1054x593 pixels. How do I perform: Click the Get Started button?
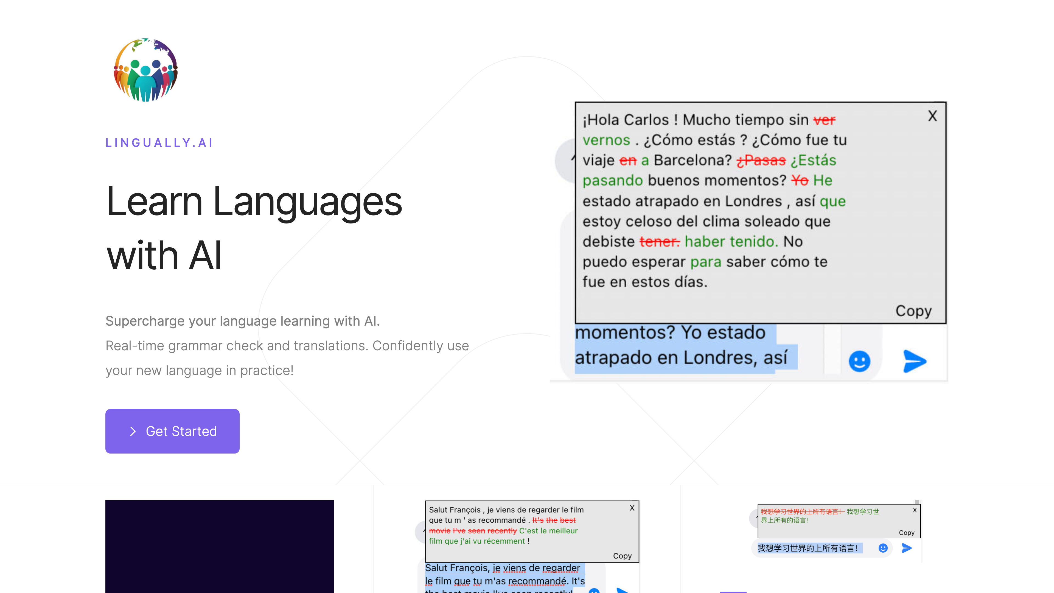tap(172, 431)
